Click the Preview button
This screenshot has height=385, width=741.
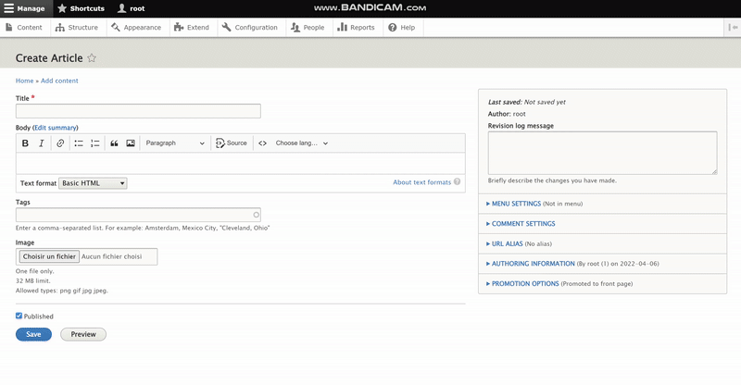tap(83, 334)
